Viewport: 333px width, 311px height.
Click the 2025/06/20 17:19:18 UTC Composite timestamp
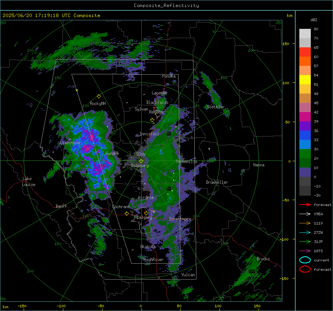pyautogui.click(x=51, y=16)
